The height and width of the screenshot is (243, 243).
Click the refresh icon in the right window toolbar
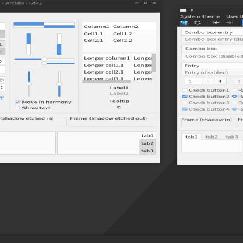click(x=197, y=22)
